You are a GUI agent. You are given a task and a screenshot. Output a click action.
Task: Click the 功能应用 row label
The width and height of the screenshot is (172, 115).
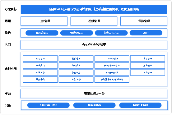click(x=11, y=69)
